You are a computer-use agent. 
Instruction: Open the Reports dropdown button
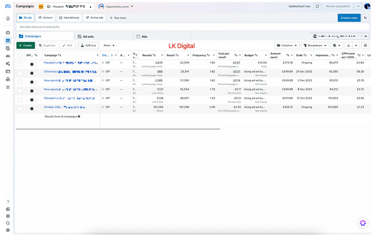(337, 45)
